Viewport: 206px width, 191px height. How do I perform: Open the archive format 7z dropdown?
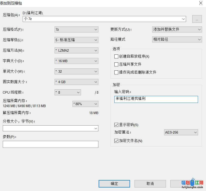pyautogui.click(x=76, y=29)
